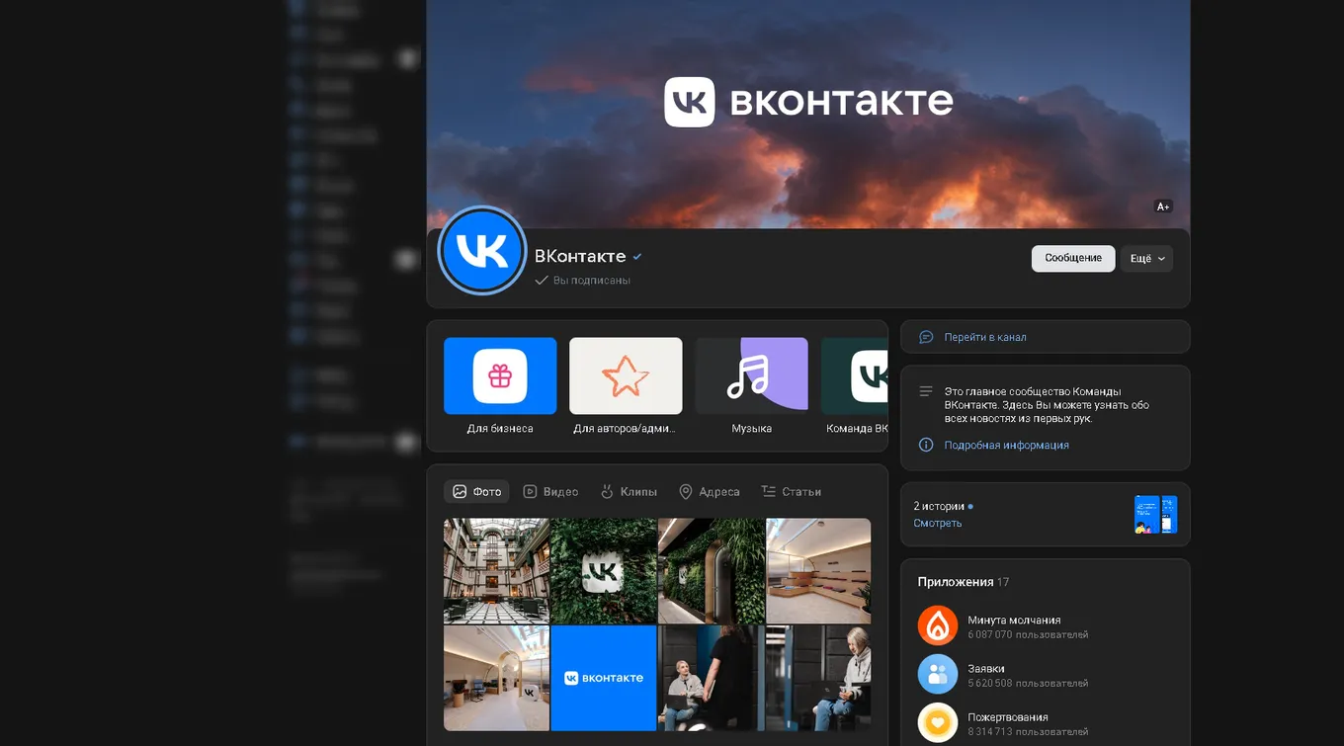
Task: Click the Заявки app name
Action: click(986, 669)
